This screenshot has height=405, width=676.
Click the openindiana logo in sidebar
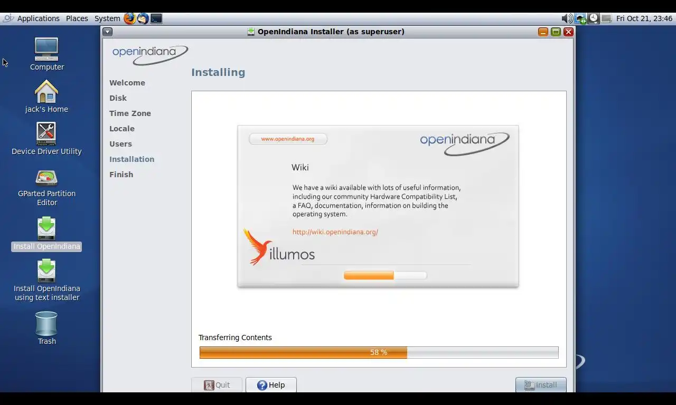(150, 55)
